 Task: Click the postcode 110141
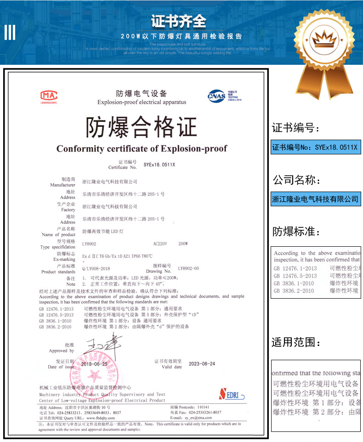203,407
